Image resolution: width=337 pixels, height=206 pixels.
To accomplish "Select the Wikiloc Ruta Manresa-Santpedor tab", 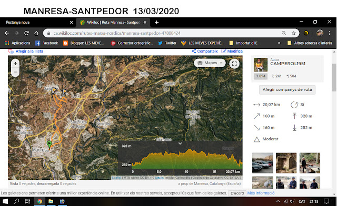I will click(x=113, y=22).
